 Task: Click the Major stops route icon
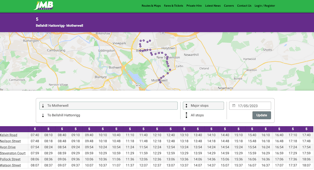(x=186, y=106)
